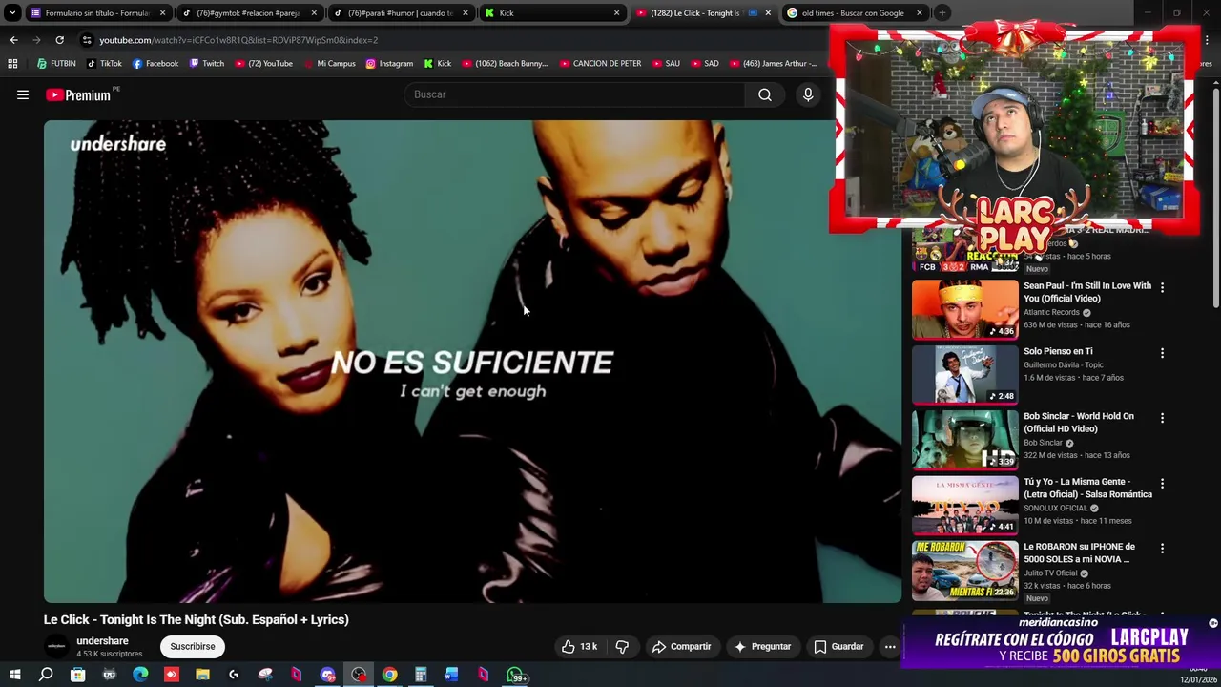The width and height of the screenshot is (1221, 687).
Task: Open the James Arthur bookmark
Action: pos(773,64)
